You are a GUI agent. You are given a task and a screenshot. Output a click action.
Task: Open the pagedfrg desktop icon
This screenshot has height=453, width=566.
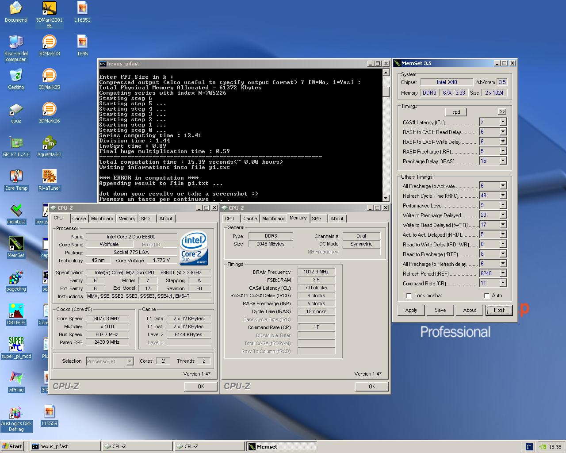(x=16, y=281)
